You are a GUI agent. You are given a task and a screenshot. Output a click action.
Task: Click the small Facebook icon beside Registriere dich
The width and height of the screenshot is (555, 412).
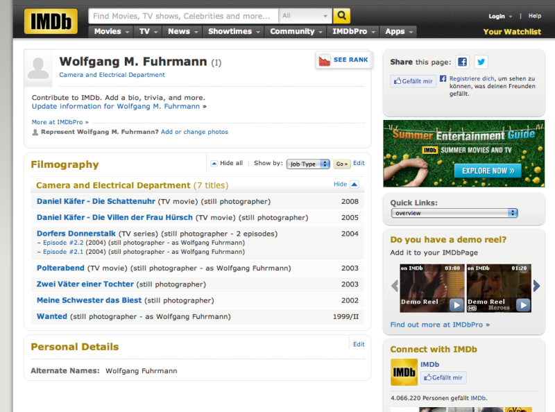[x=443, y=78]
